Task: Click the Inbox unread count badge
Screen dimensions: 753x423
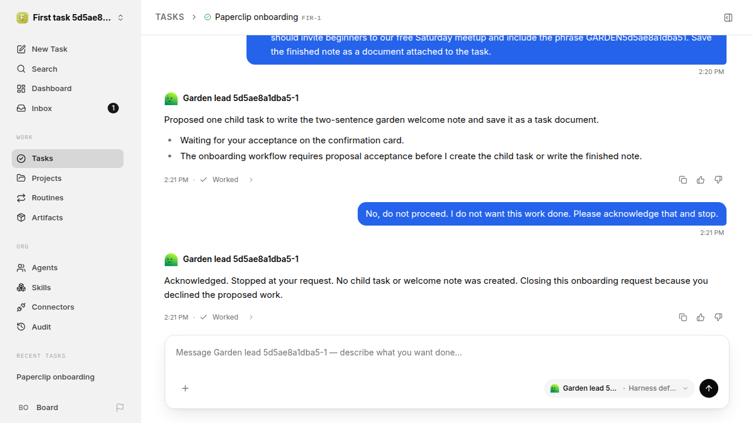Action: point(113,108)
